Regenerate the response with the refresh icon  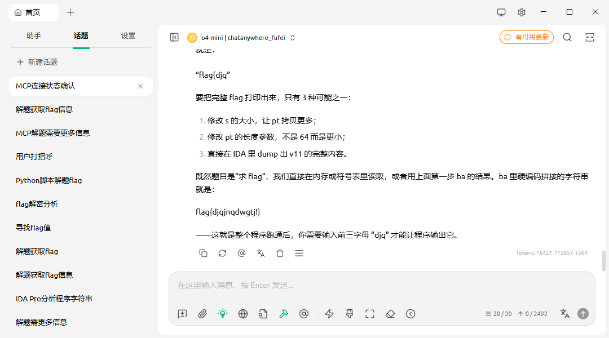coord(223,253)
